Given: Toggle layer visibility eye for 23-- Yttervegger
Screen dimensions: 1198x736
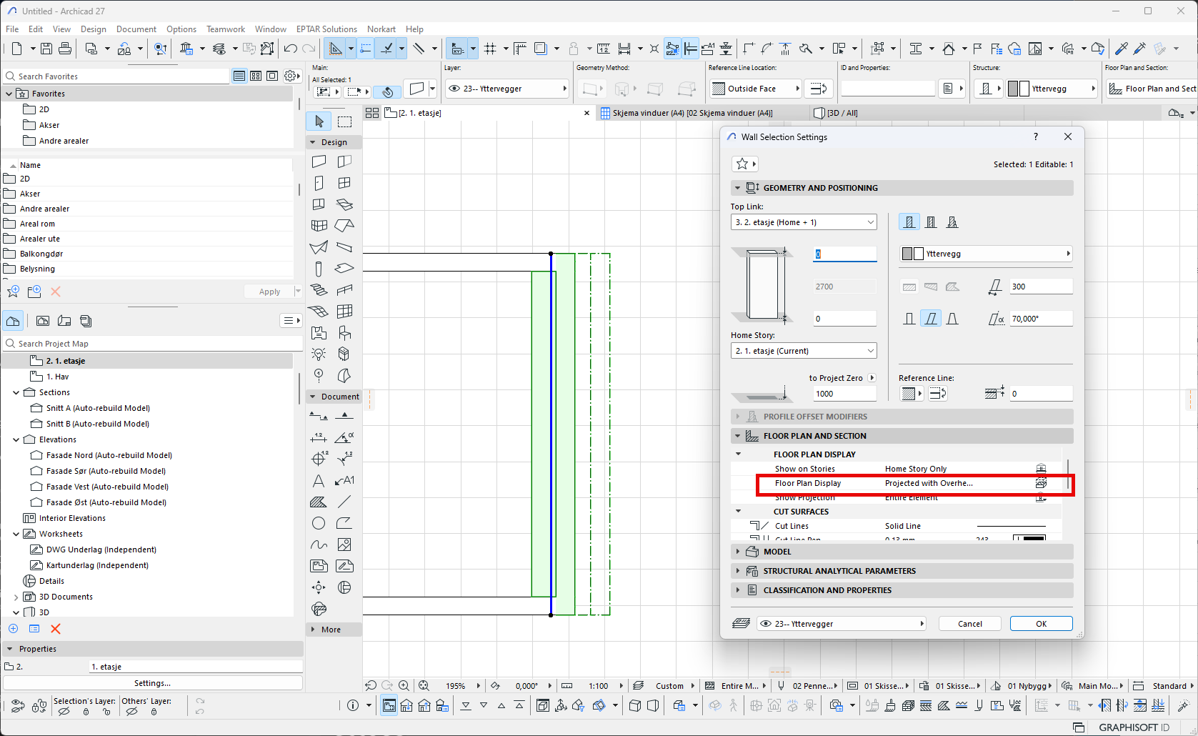Looking at the screenshot, I should (766, 624).
